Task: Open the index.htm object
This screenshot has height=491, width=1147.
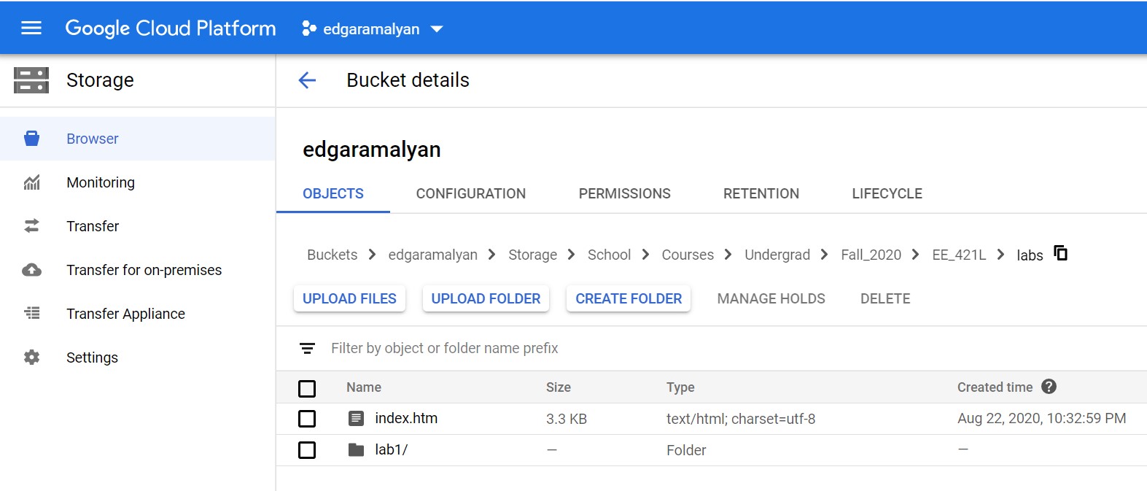Action: pos(406,418)
